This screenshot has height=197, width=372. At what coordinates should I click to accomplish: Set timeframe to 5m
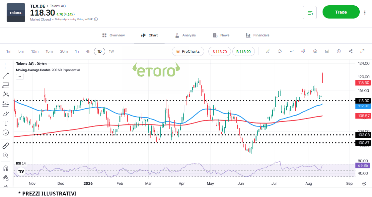[x=21, y=51]
